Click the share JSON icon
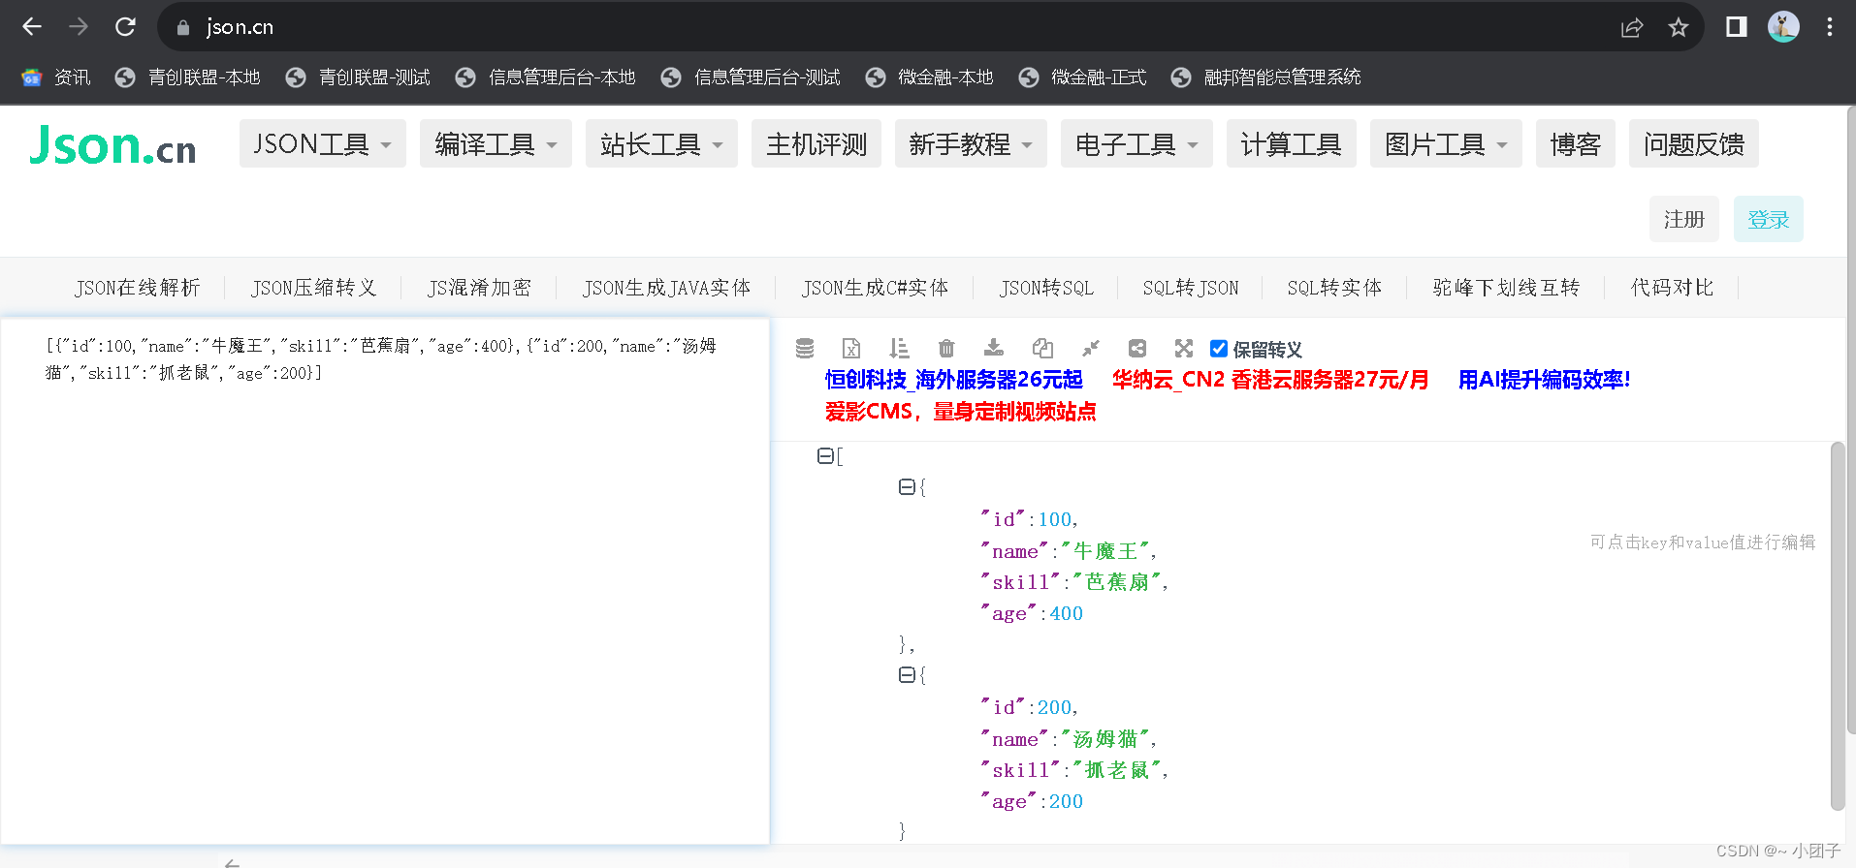 tap(1137, 349)
